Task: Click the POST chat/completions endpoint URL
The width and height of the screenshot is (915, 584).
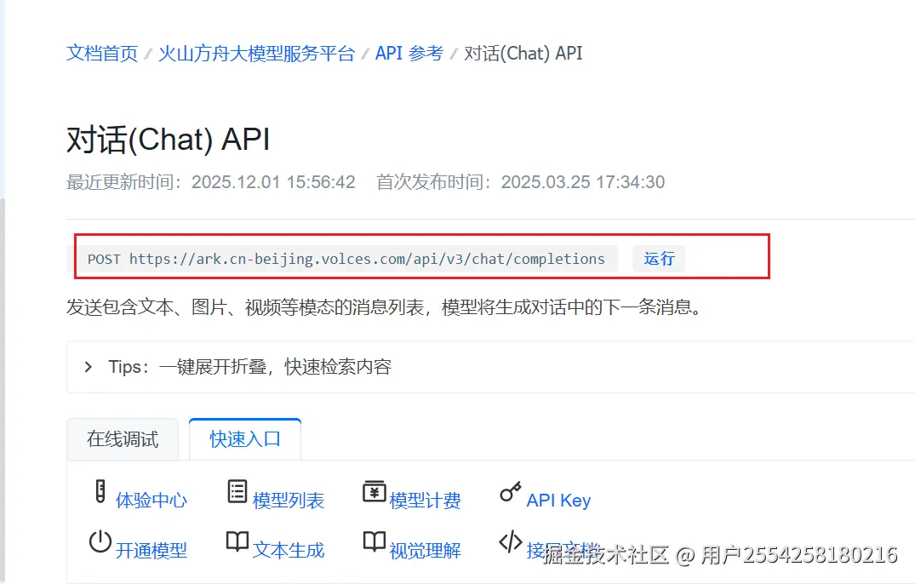Action: [346, 259]
